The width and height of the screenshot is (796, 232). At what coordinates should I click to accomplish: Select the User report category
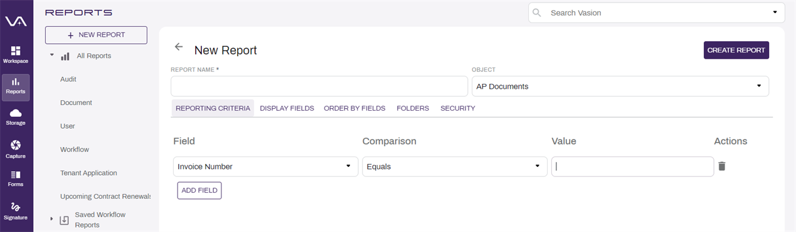[68, 126]
